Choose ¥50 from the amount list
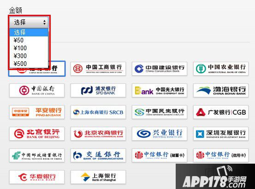255x189 pixels. coord(29,40)
